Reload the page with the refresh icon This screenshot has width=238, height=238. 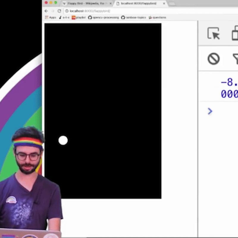(x=59, y=11)
